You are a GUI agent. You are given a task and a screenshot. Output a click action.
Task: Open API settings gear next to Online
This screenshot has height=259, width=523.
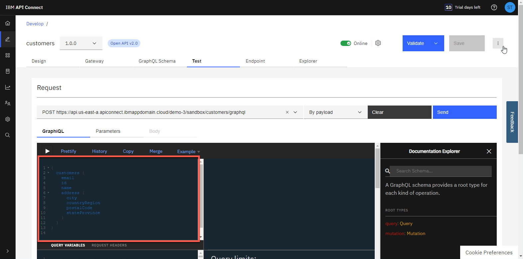pos(378,43)
